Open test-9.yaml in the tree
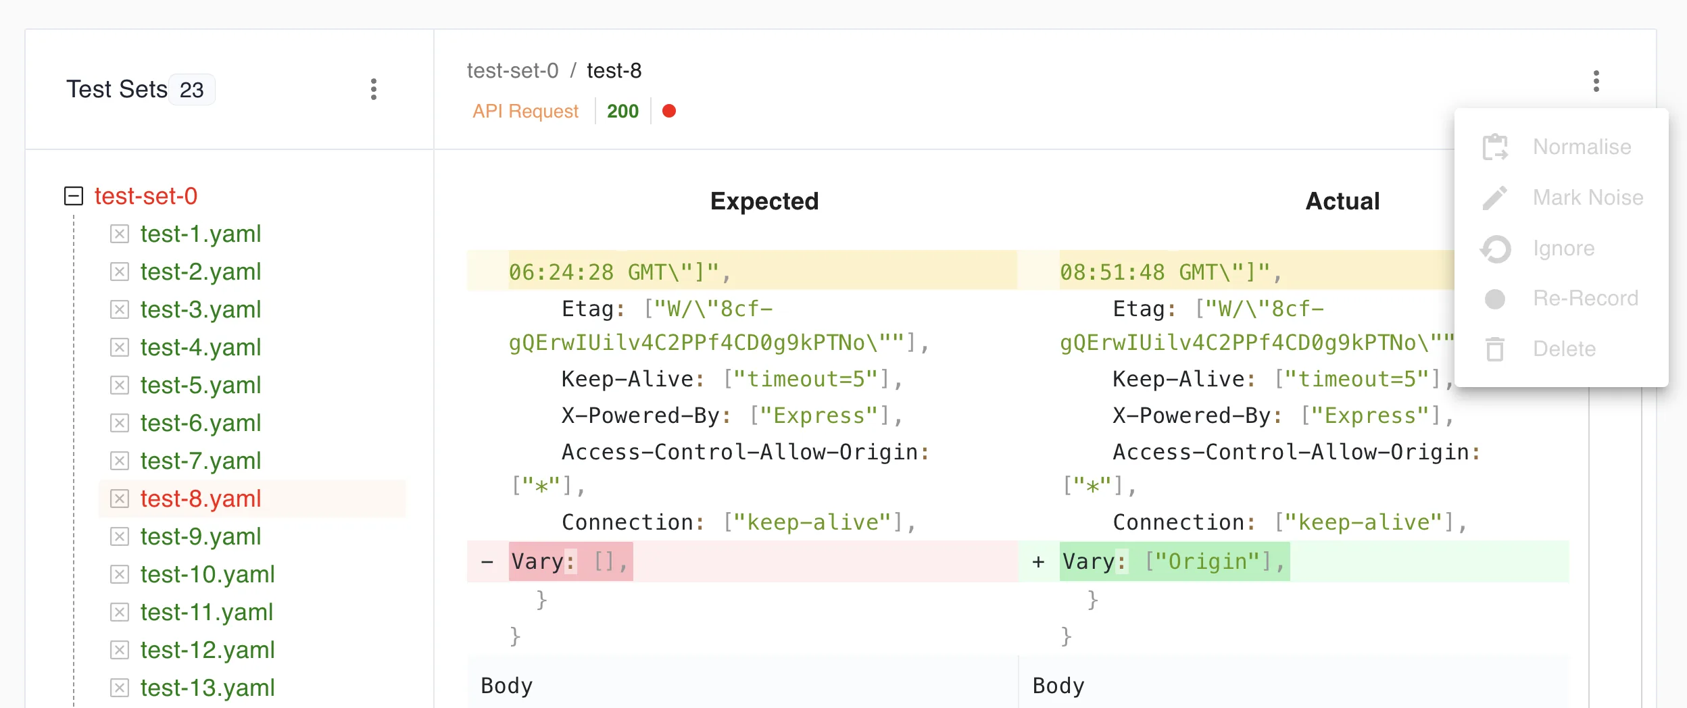The image size is (1687, 708). tap(201, 536)
